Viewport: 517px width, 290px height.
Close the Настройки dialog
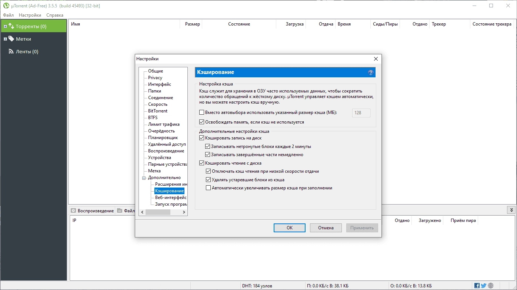coord(376,59)
